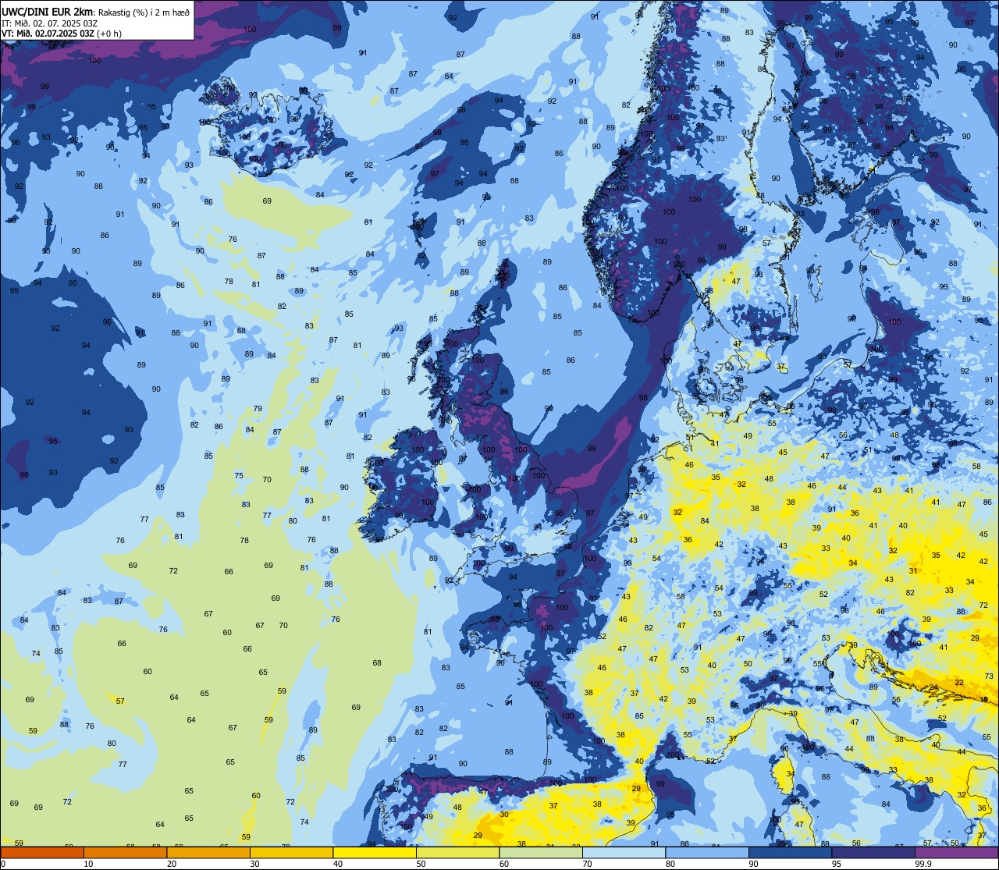The image size is (999, 870).
Task: Click the 10–20 orange legend swatch
Action: click(x=125, y=853)
